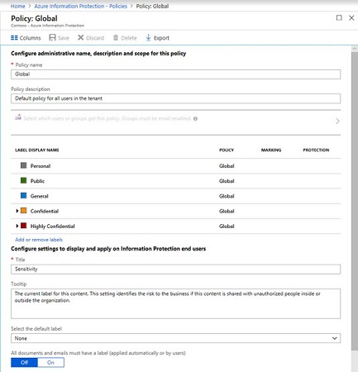Viewport: 358px width, 372px height.
Task: Open the Highly Confidential label name
Action: 52,227
